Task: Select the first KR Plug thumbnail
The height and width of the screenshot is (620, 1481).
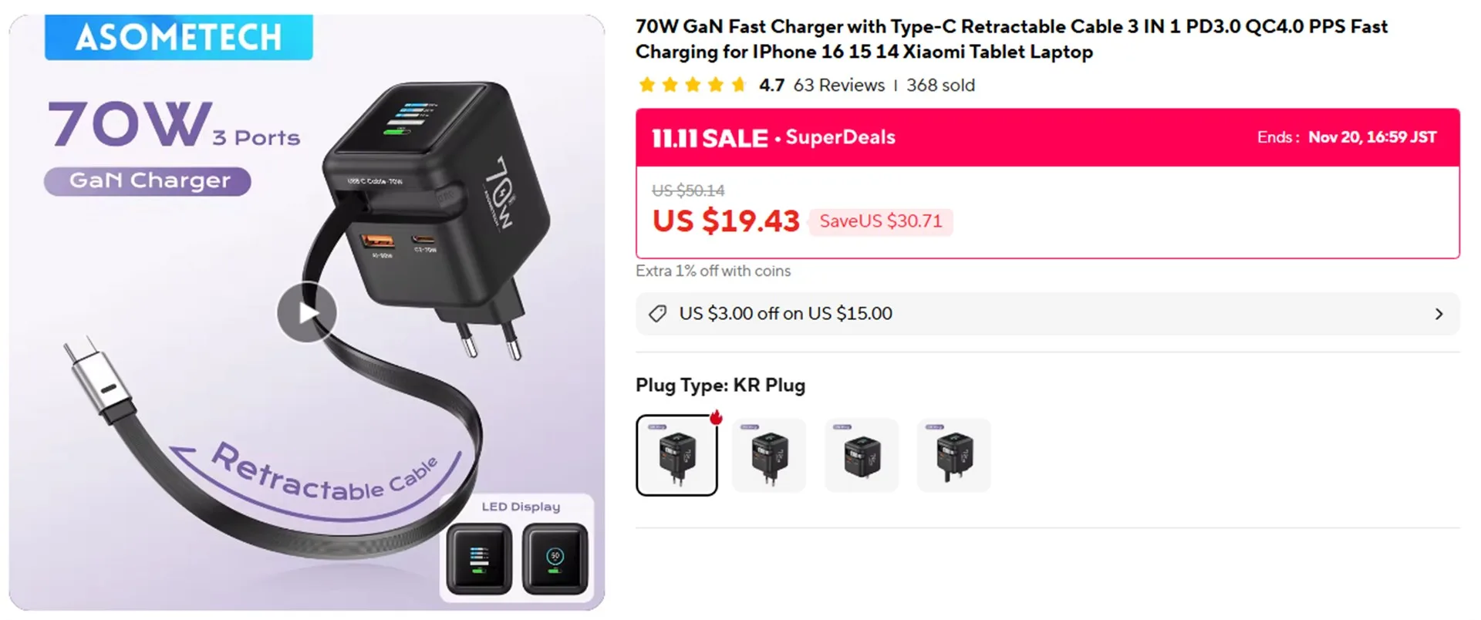Action: 676,455
